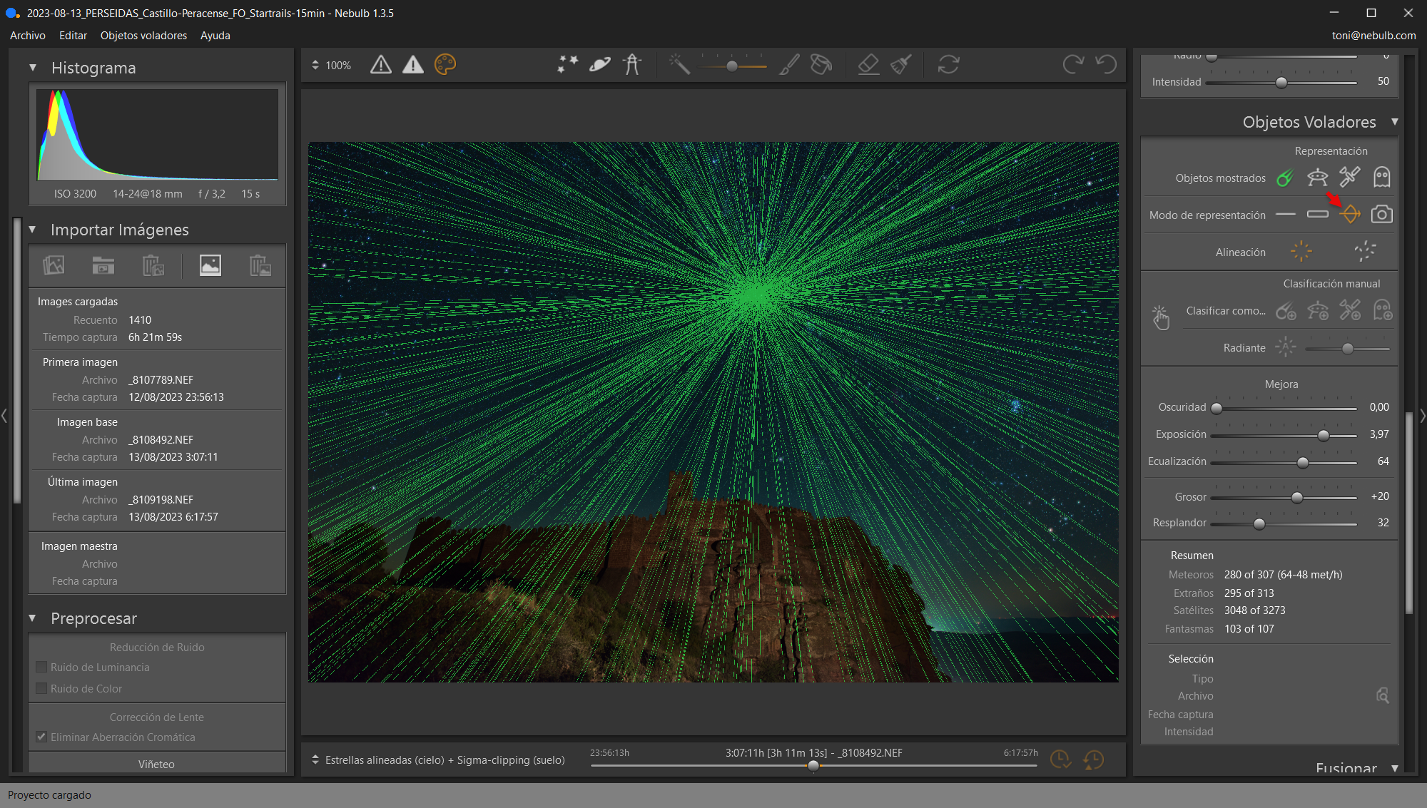Screen dimensions: 1427x808
Task: Classify selection as meteor
Action: 1286,310
